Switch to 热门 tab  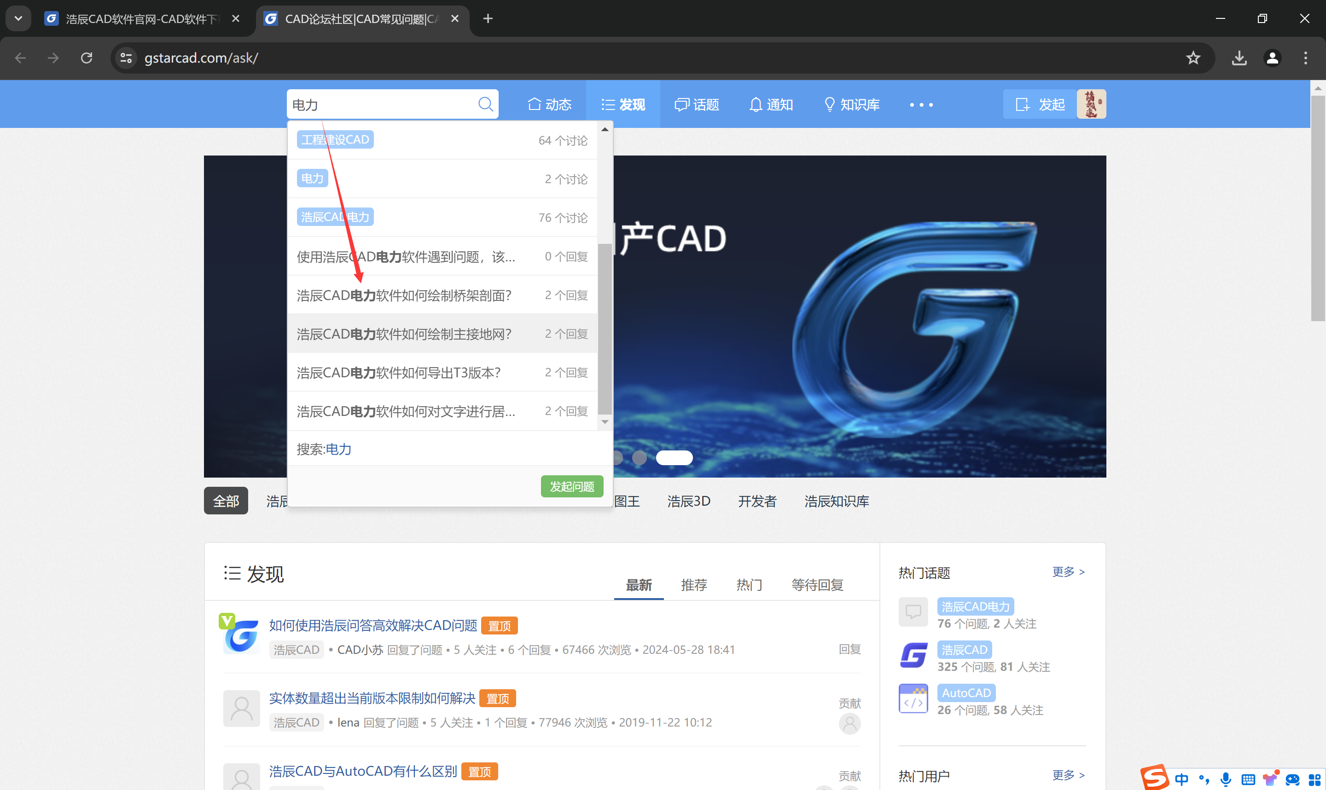point(749,585)
